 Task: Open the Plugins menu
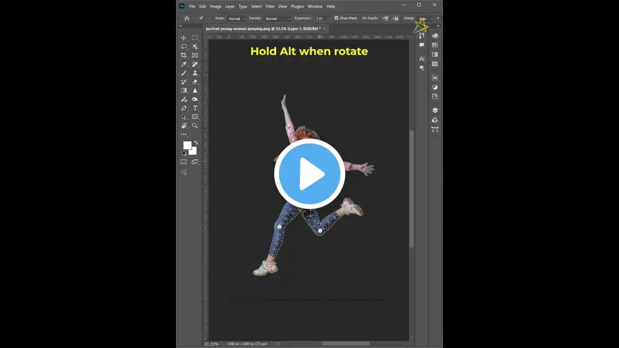(x=297, y=6)
